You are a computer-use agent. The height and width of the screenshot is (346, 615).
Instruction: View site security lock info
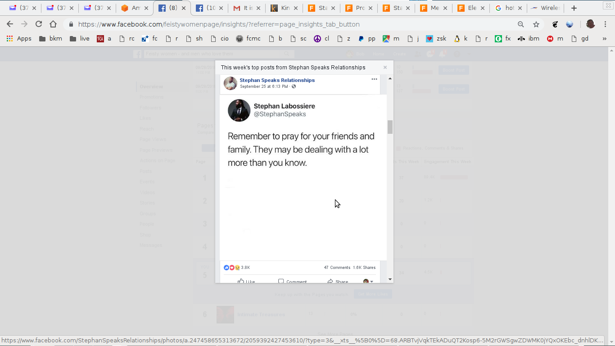coord(71,24)
